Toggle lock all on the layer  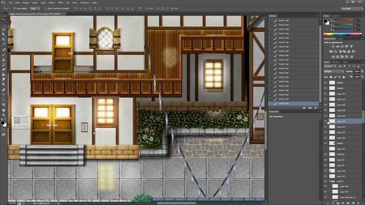[x=343, y=77]
